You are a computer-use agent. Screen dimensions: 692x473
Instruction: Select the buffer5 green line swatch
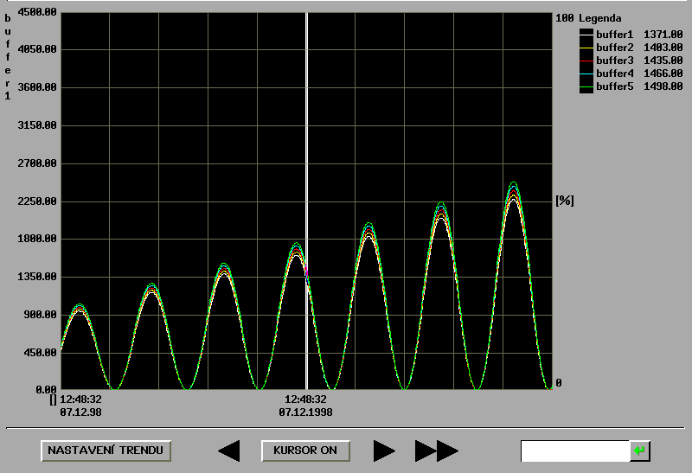586,86
